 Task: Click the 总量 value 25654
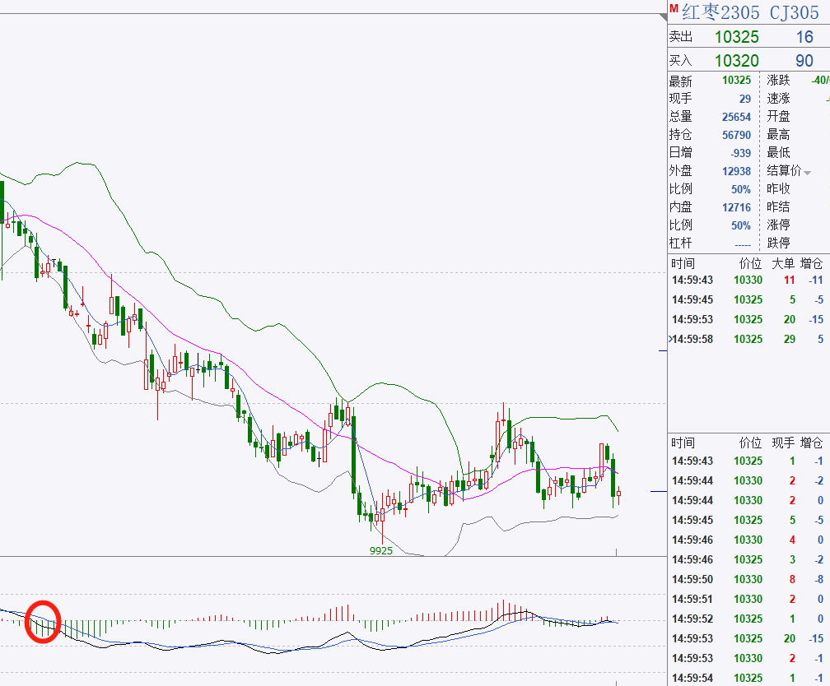736,117
